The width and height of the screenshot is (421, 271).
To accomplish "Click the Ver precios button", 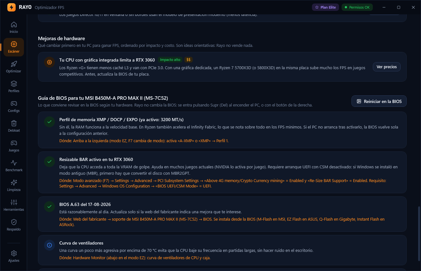I will point(387,67).
